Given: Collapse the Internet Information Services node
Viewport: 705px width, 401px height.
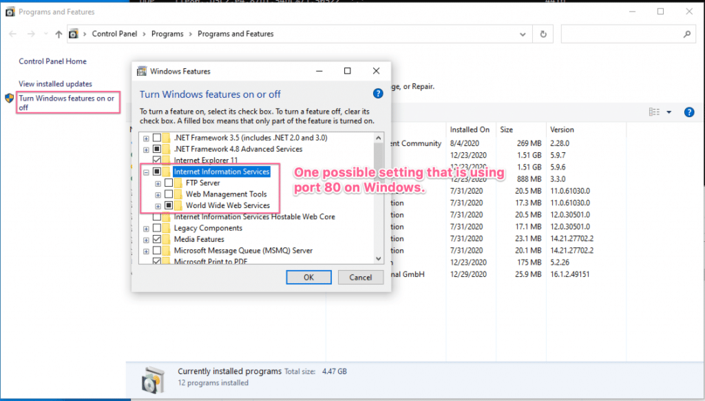Looking at the screenshot, I should click(146, 172).
